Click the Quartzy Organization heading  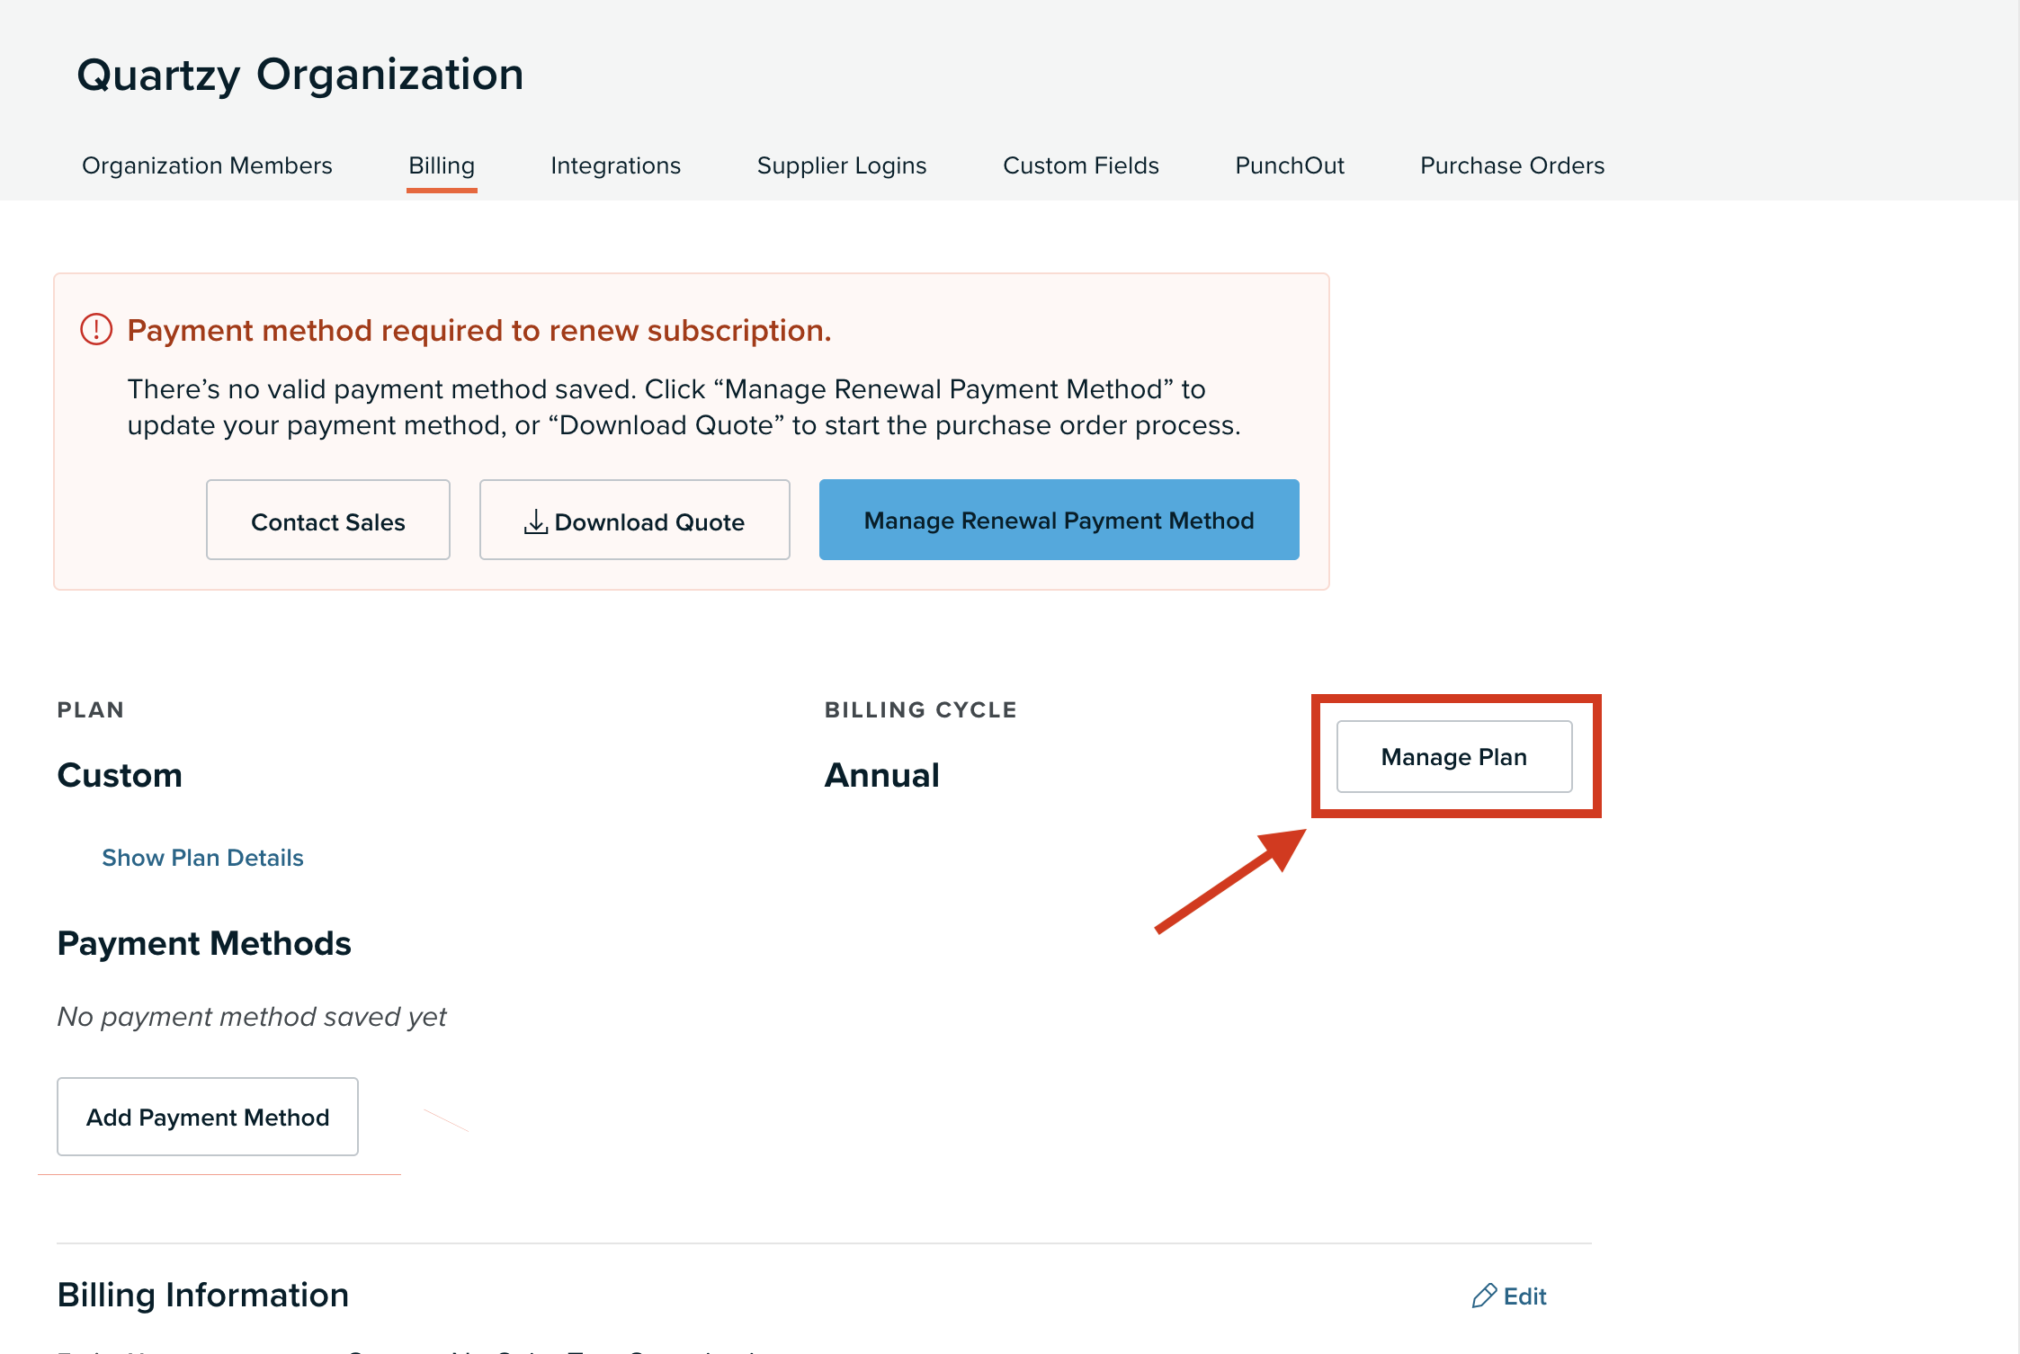tap(300, 75)
